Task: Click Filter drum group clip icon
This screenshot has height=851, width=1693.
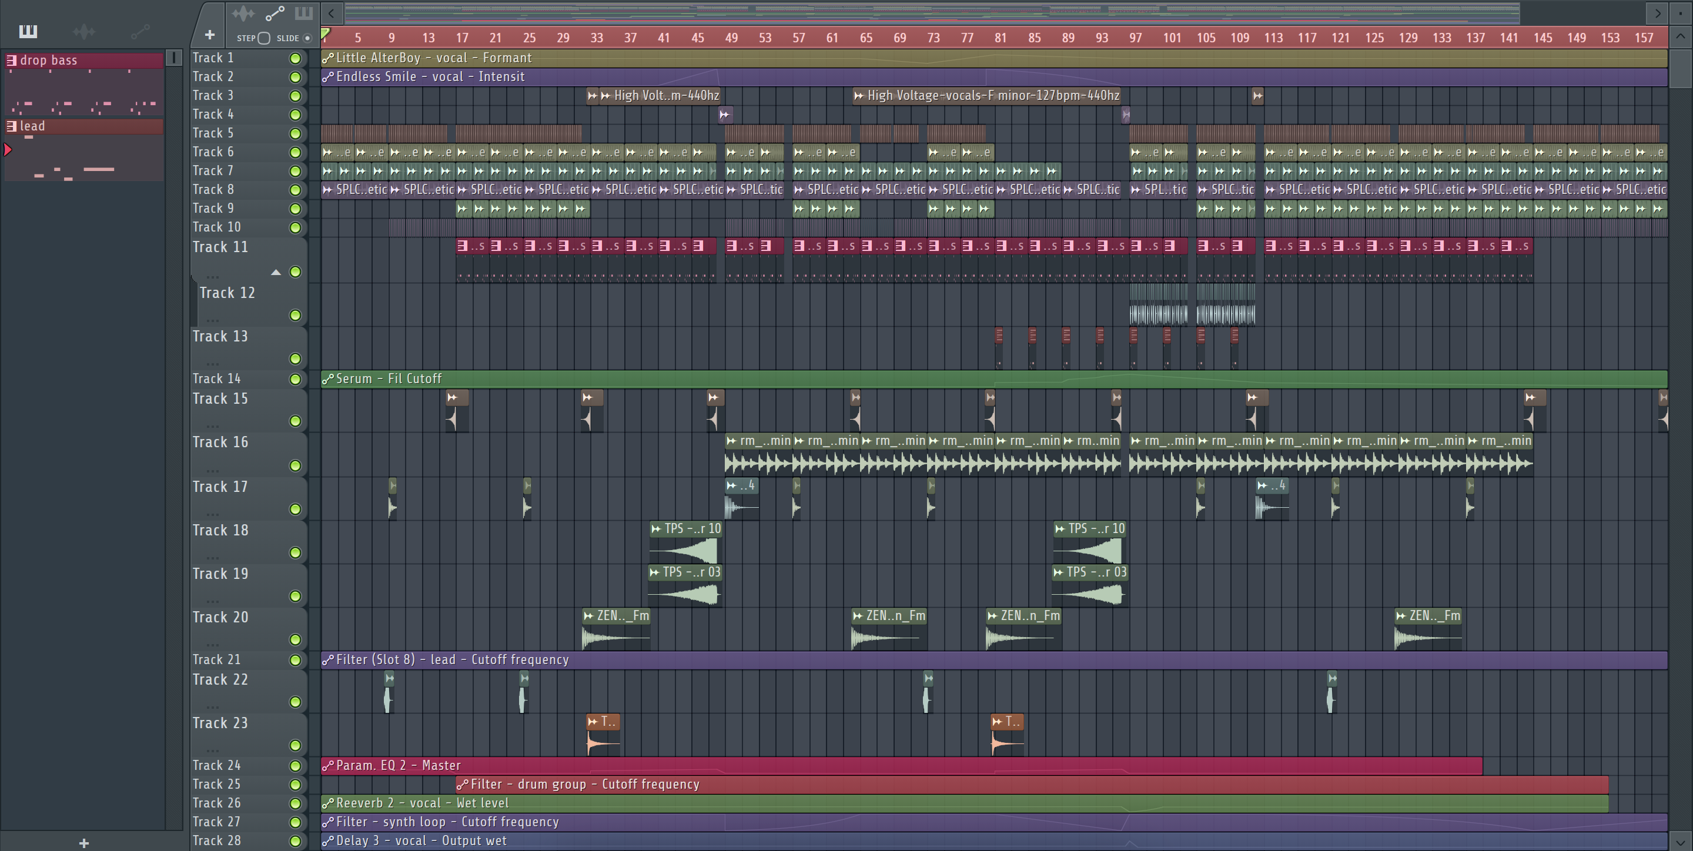Action: coord(463,784)
